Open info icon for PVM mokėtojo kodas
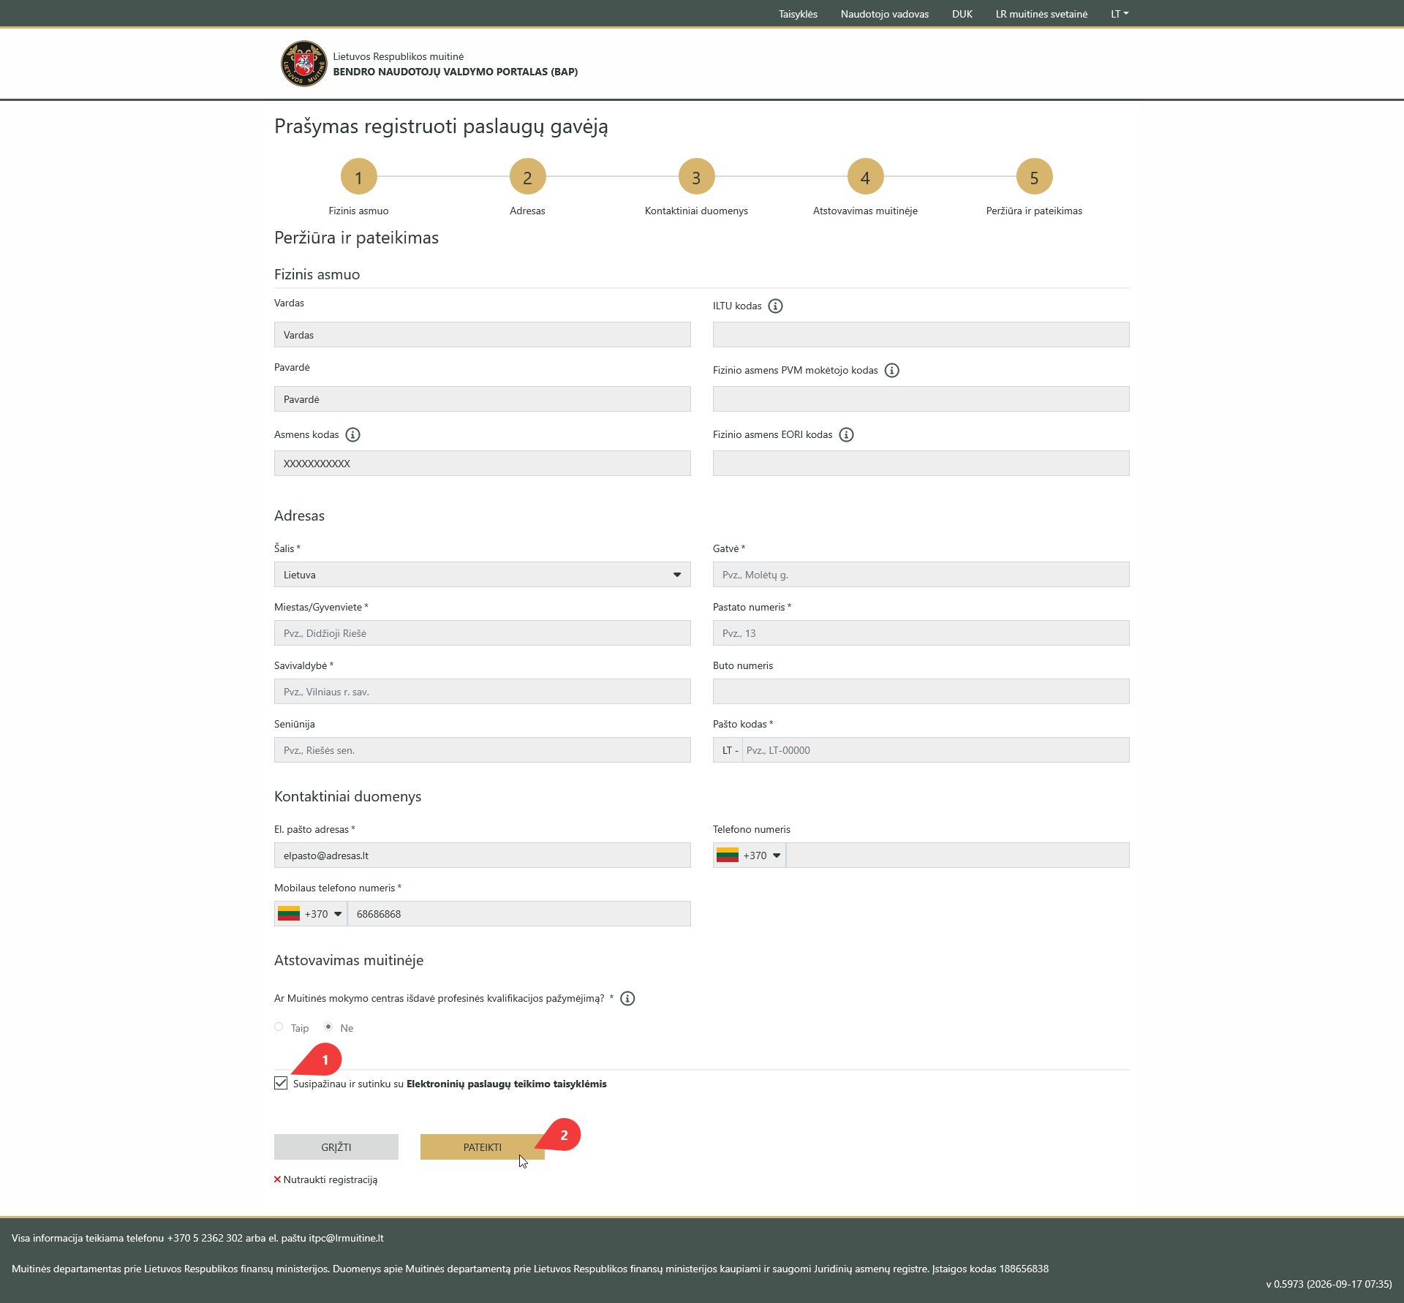Viewport: 1404px width, 1303px height. pos(891,371)
